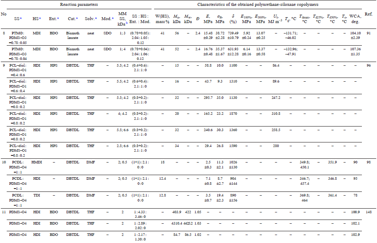The width and height of the screenshot is (377, 243).
Task: Select WCA value '104.10 ±2.39'
Action: [x=355, y=36]
